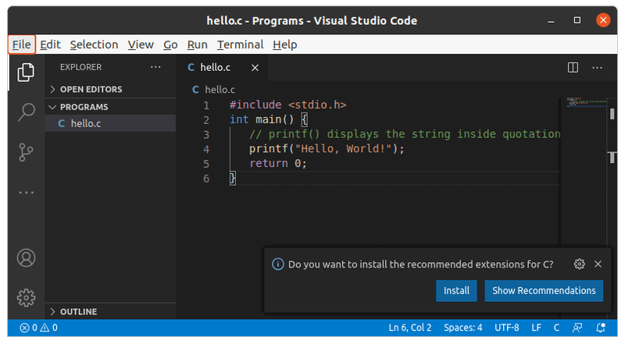The width and height of the screenshot is (625, 344).
Task: Expand the Outline section
Action: click(78, 311)
